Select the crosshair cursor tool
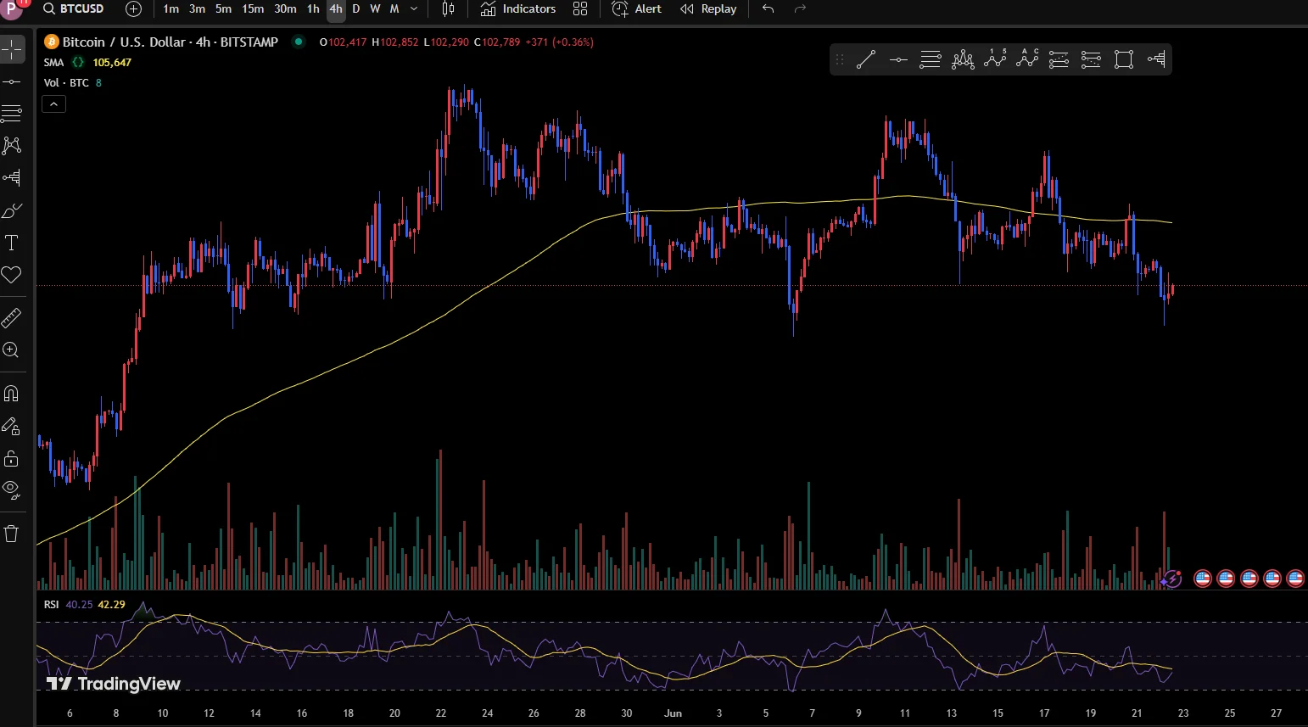Viewport: 1308px width, 727px height. (12, 49)
